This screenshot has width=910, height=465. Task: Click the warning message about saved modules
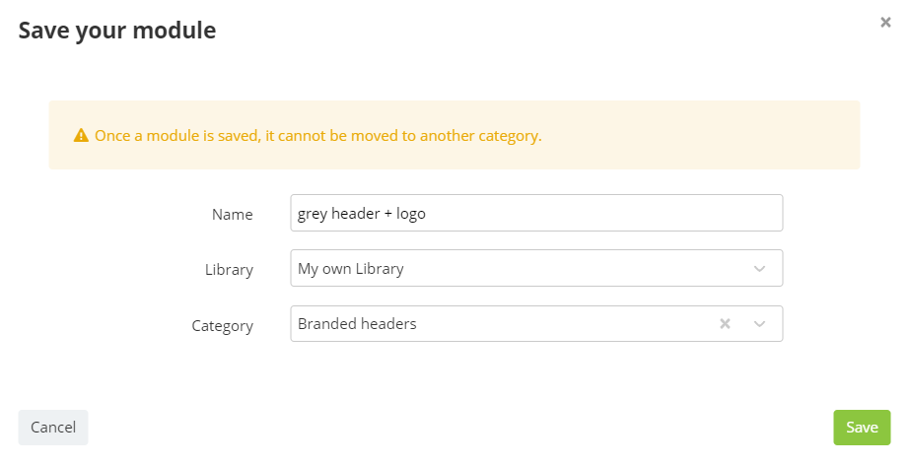point(318,136)
